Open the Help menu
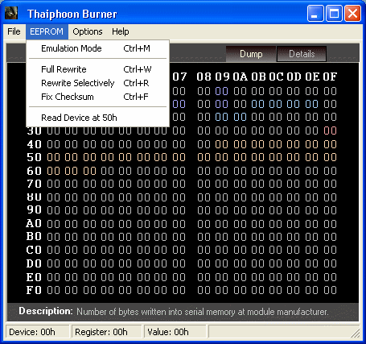366x344 pixels. click(x=121, y=31)
